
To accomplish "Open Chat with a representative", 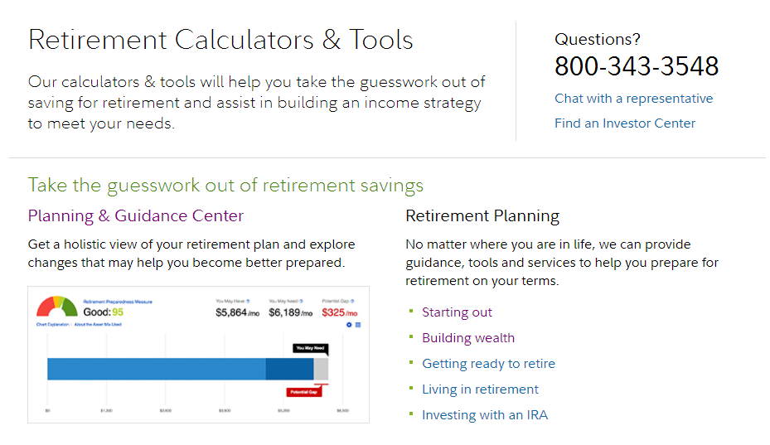I will (x=633, y=99).
